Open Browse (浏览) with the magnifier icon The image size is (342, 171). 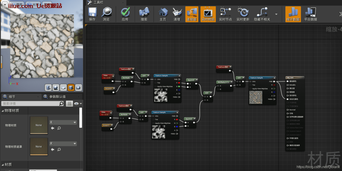tap(106, 14)
